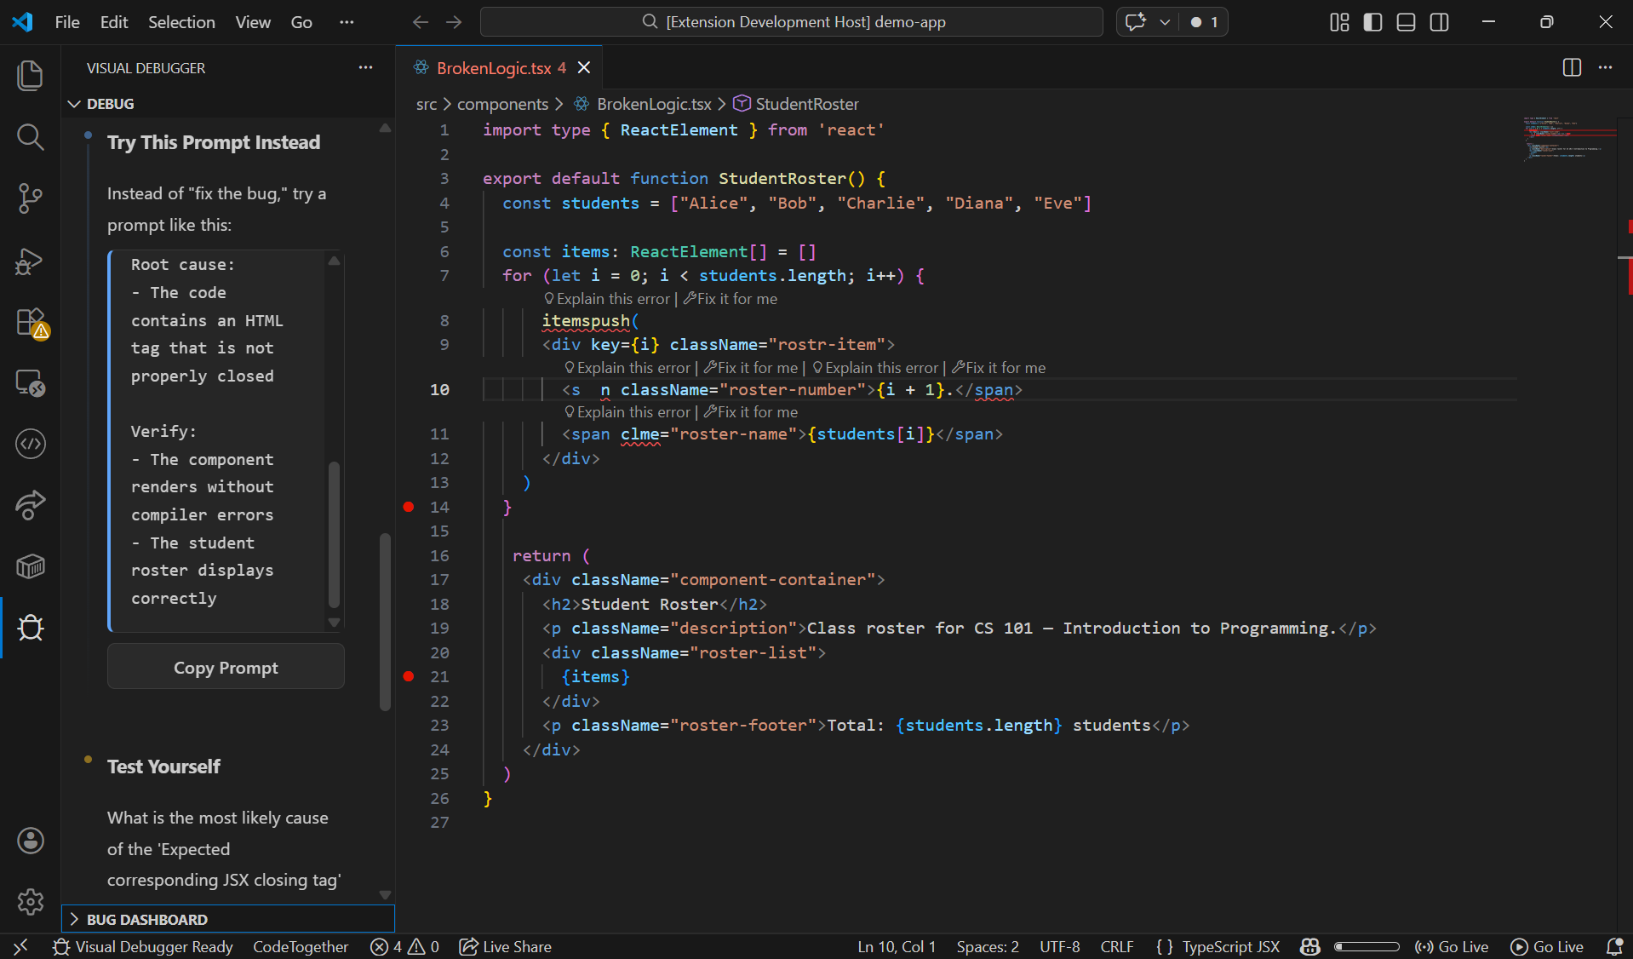Click the Copy Prompt button
This screenshot has height=959, width=1633.
[226, 668]
